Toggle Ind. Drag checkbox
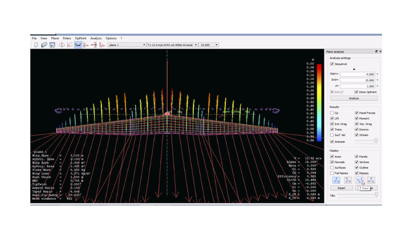 (x=332, y=124)
